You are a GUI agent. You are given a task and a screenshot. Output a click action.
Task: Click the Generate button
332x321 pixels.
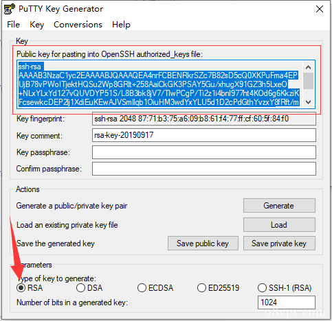tap(279, 206)
